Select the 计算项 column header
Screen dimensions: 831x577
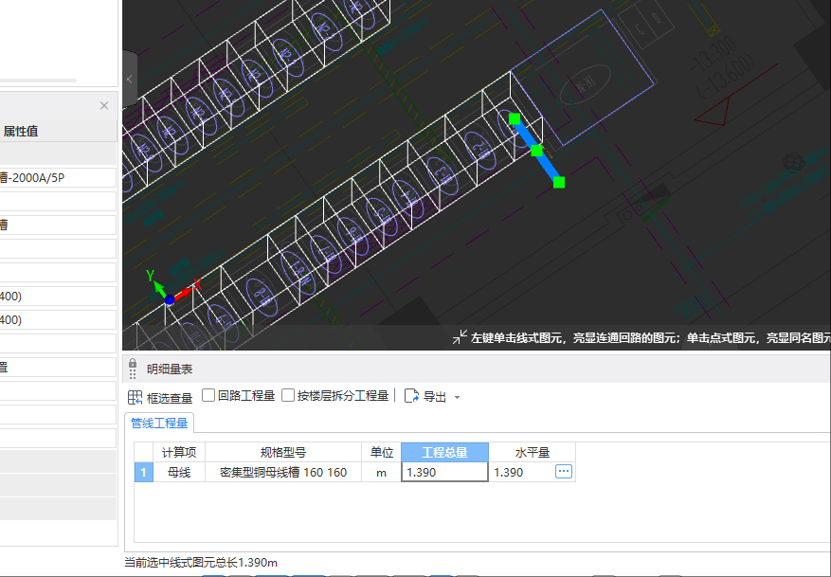point(179,452)
